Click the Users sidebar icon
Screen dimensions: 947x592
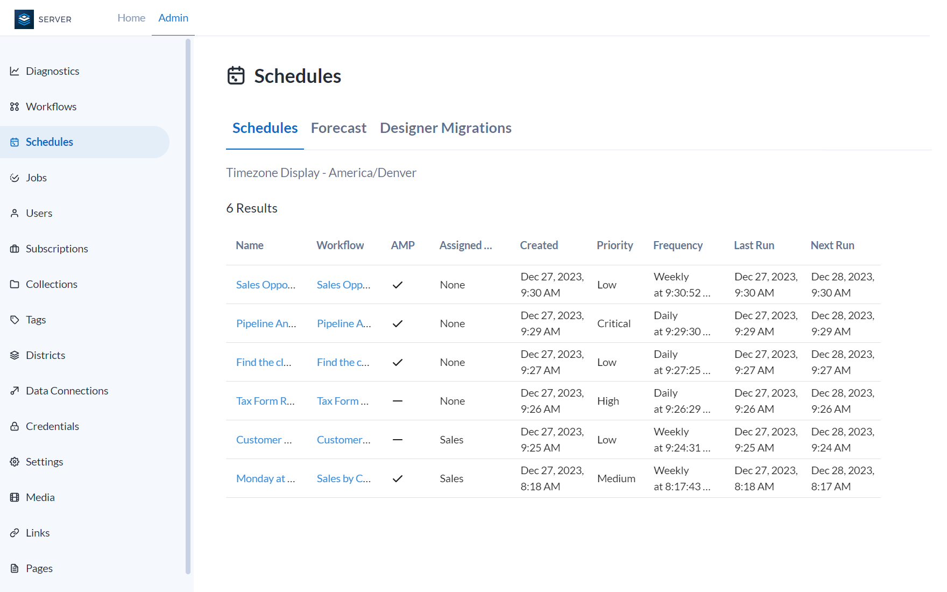(16, 213)
